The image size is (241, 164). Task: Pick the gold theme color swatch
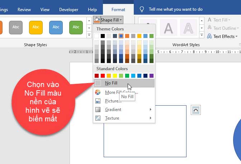[139, 36]
